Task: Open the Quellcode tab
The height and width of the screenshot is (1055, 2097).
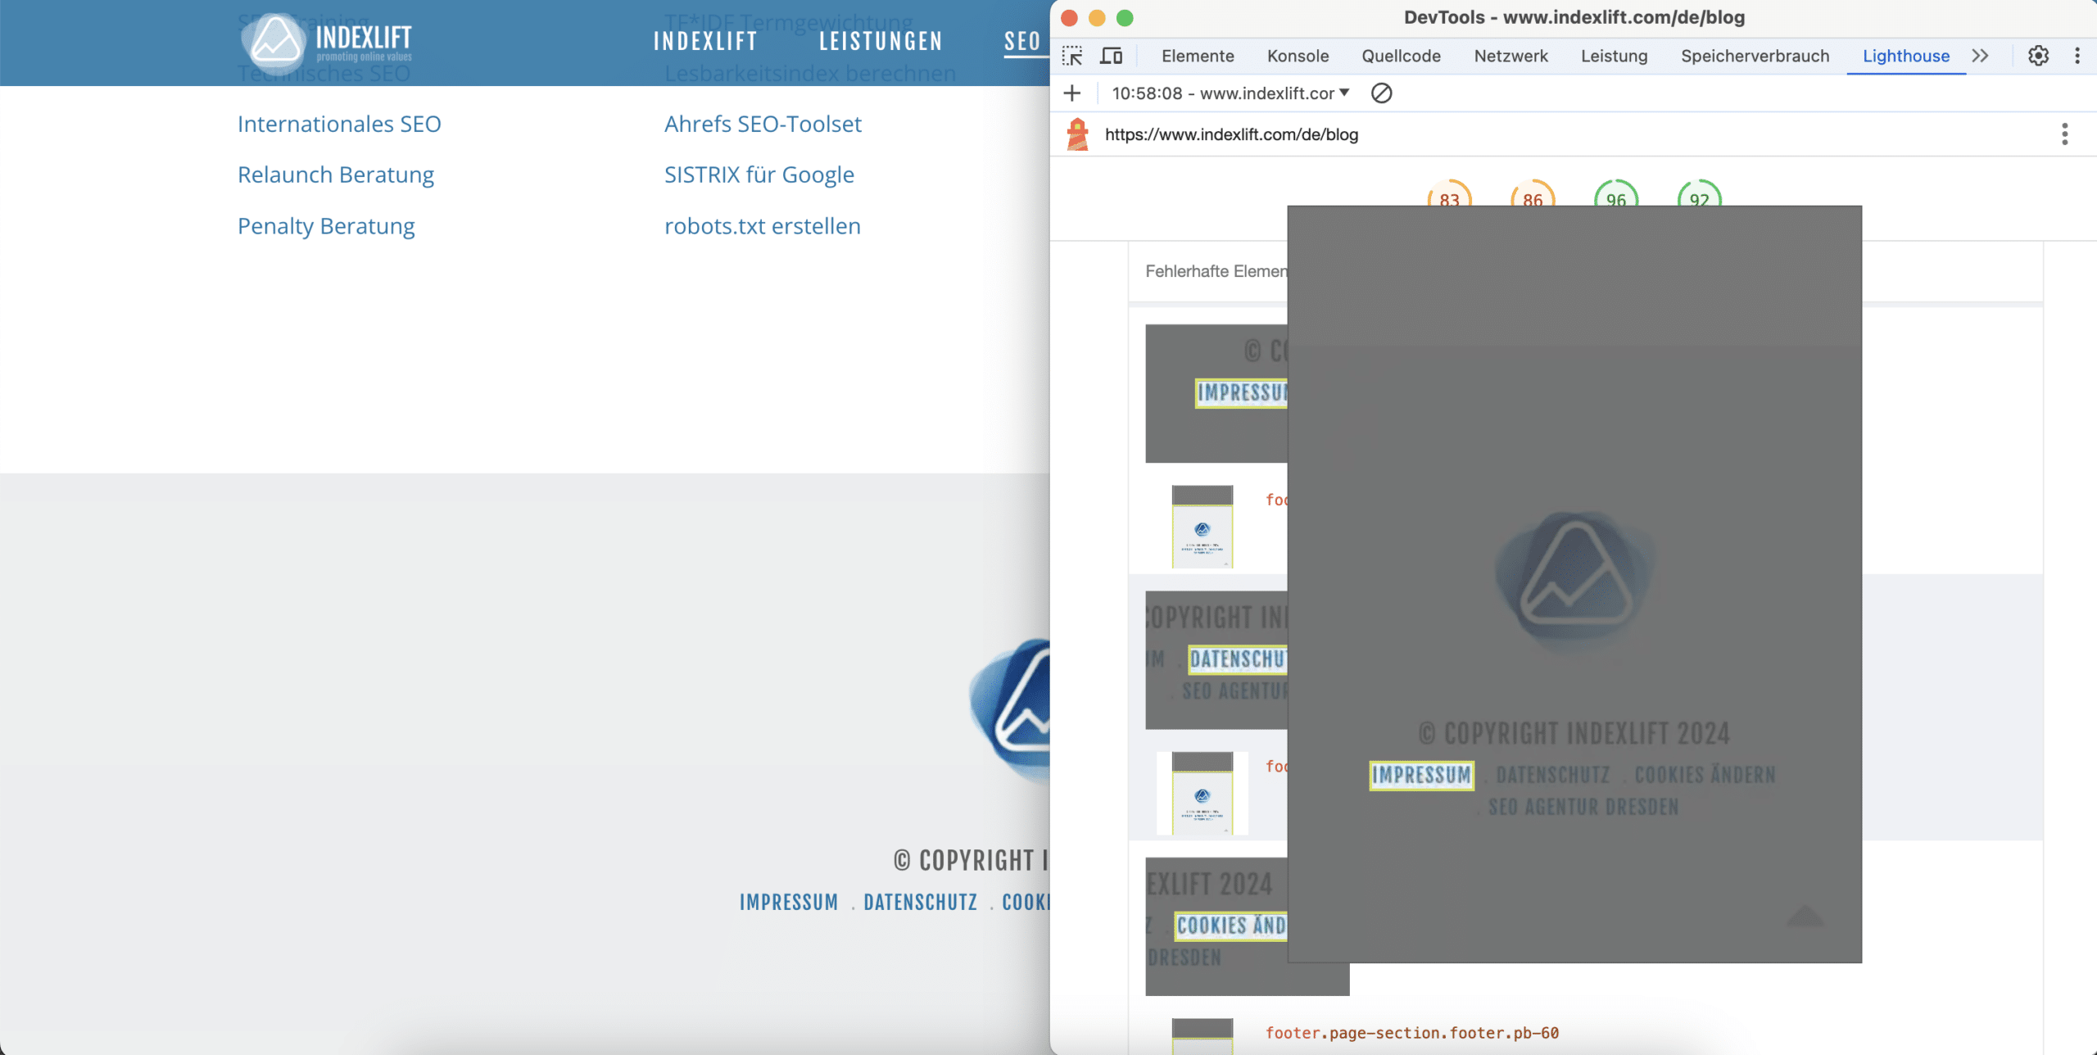Action: [x=1401, y=56]
